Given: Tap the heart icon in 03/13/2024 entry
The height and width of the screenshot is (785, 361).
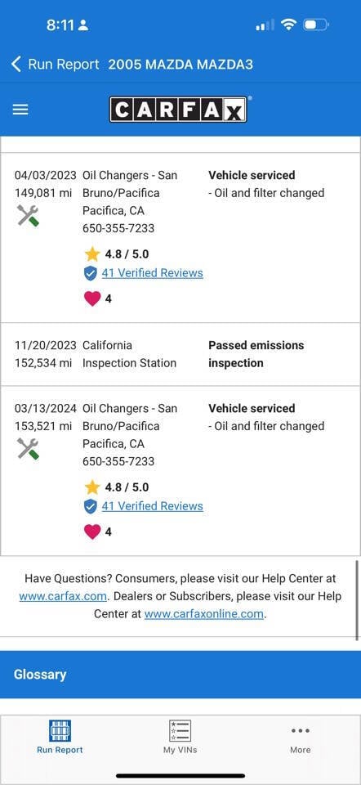Looking at the screenshot, I should tap(92, 532).
